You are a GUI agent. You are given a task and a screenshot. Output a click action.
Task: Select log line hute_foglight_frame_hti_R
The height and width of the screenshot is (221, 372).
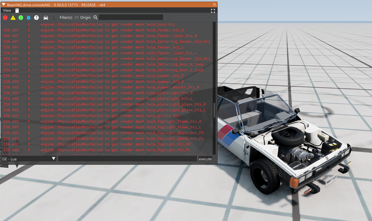[x=107, y=121]
